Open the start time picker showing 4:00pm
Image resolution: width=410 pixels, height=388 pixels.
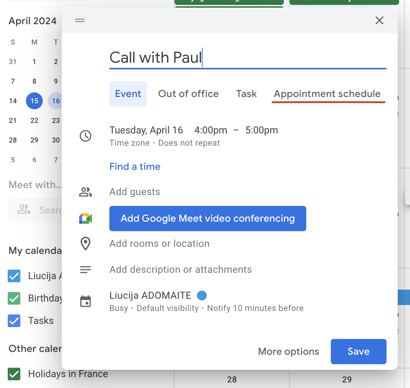210,130
